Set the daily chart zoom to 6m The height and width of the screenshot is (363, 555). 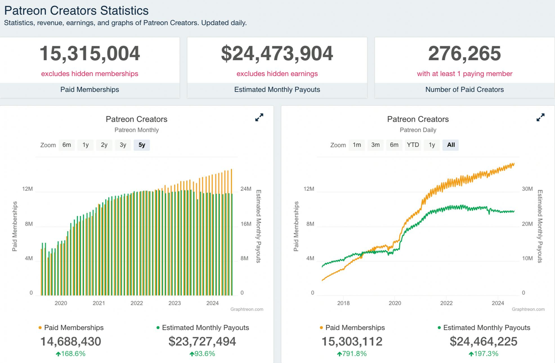pos(394,145)
